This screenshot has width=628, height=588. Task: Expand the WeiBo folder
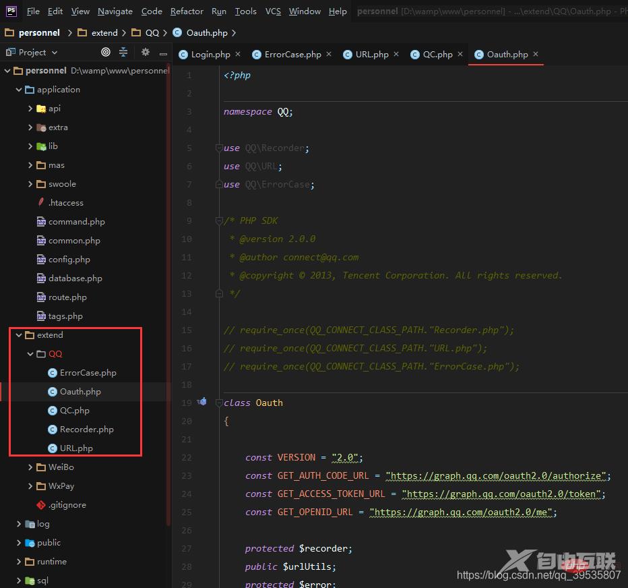coord(31,467)
